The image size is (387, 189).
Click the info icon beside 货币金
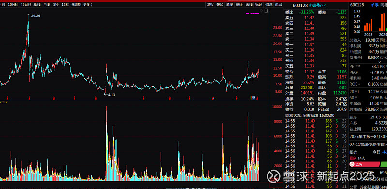coord(361,58)
